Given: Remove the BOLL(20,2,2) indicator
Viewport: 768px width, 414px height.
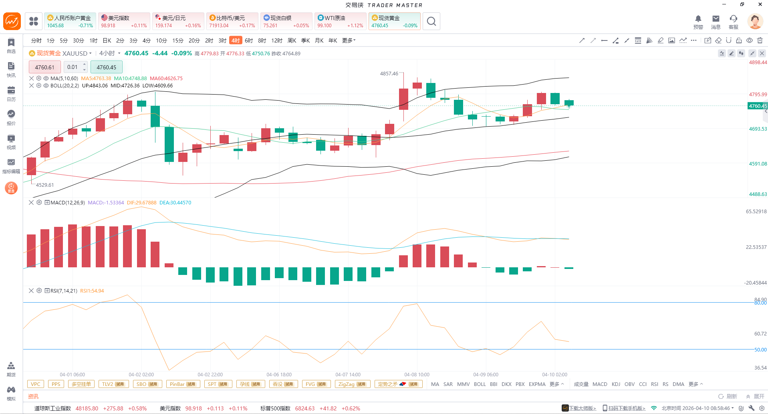Looking at the screenshot, I should [32, 86].
